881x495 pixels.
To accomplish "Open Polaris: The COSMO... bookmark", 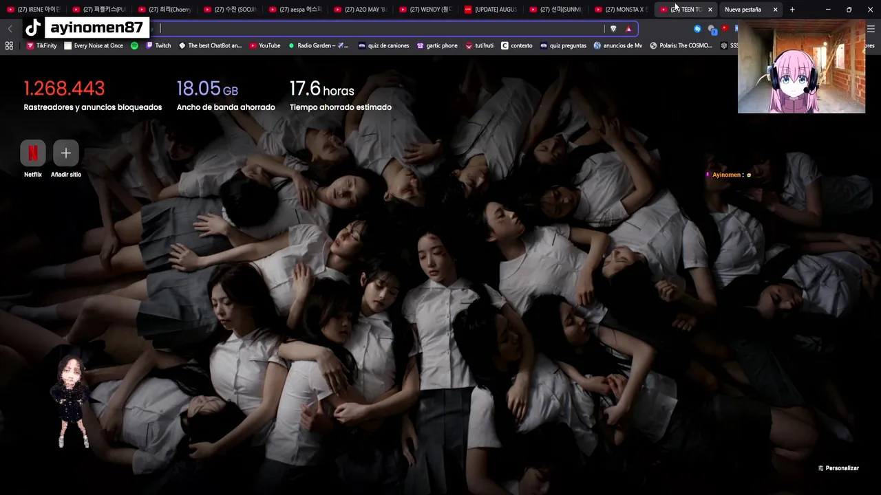I will pyautogui.click(x=681, y=45).
